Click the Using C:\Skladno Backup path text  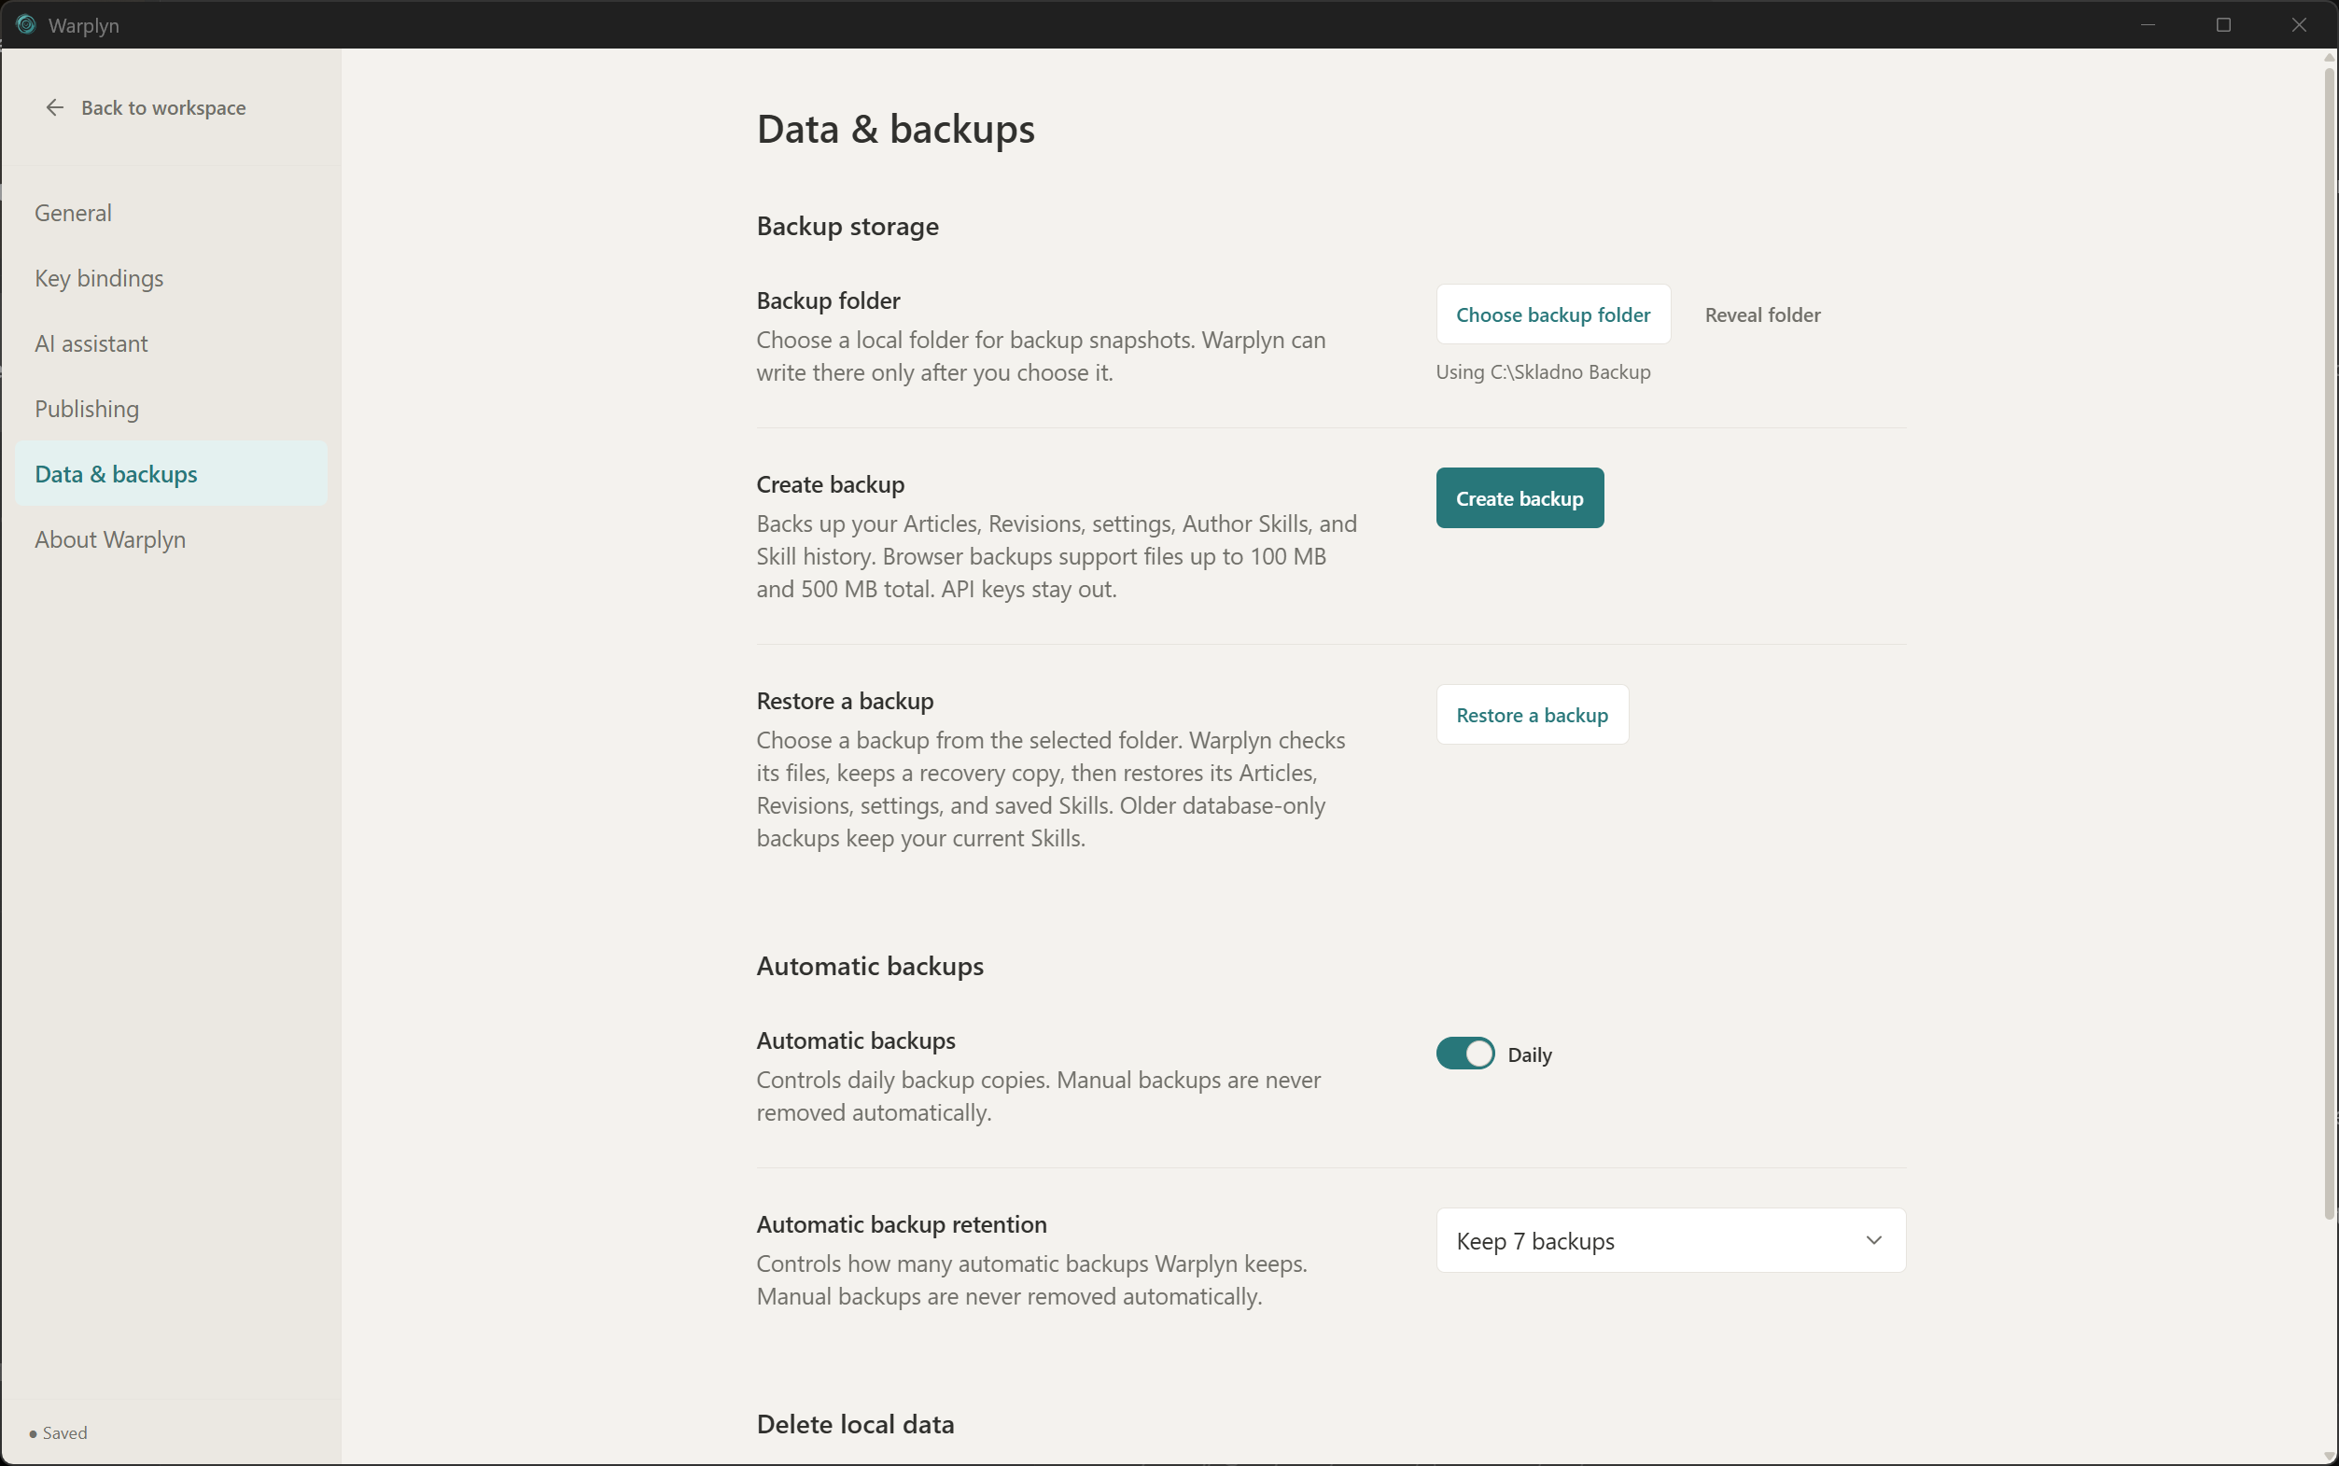coord(1543,372)
